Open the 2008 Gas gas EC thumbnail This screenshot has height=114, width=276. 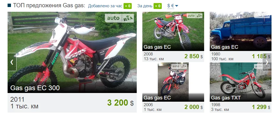(173, 31)
